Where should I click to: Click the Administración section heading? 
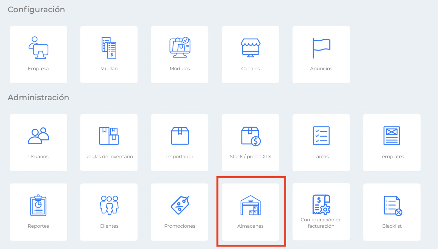click(38, 98)
